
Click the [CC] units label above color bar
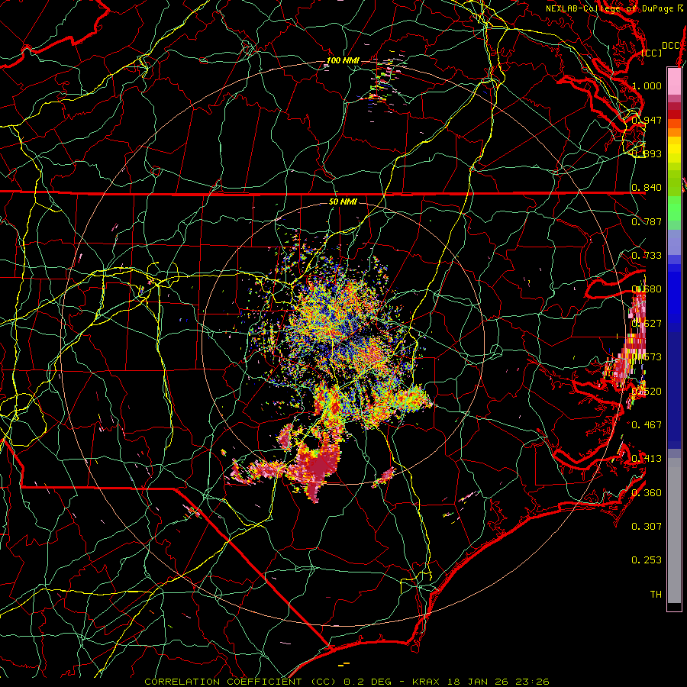652,53
